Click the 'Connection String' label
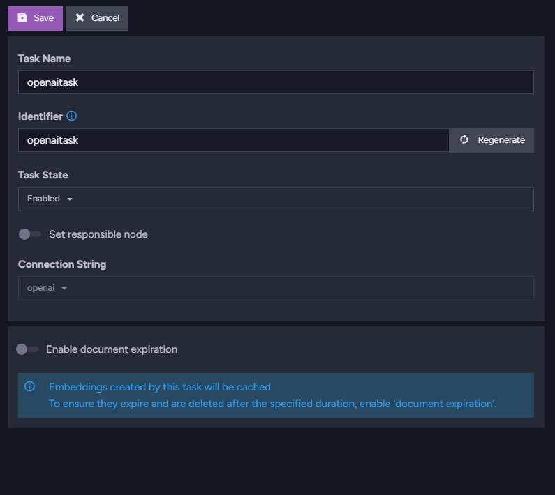 tap(62, 264)
